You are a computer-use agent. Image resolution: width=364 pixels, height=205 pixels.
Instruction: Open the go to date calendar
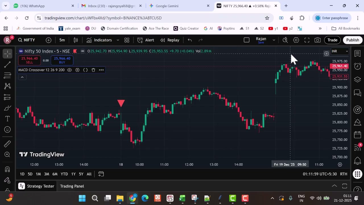point(101,174)
